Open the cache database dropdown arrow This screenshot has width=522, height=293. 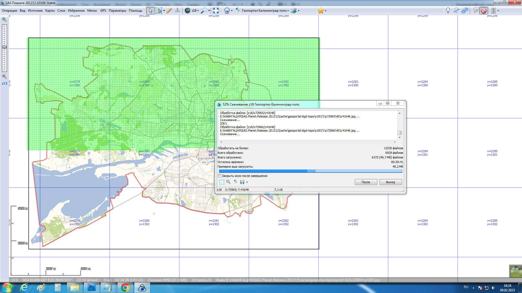(498, 11)
